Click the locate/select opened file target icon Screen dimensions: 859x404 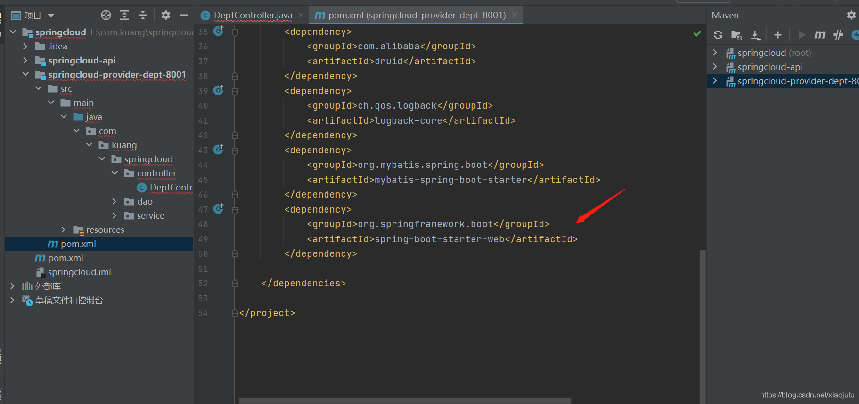(x=106, y=15)
